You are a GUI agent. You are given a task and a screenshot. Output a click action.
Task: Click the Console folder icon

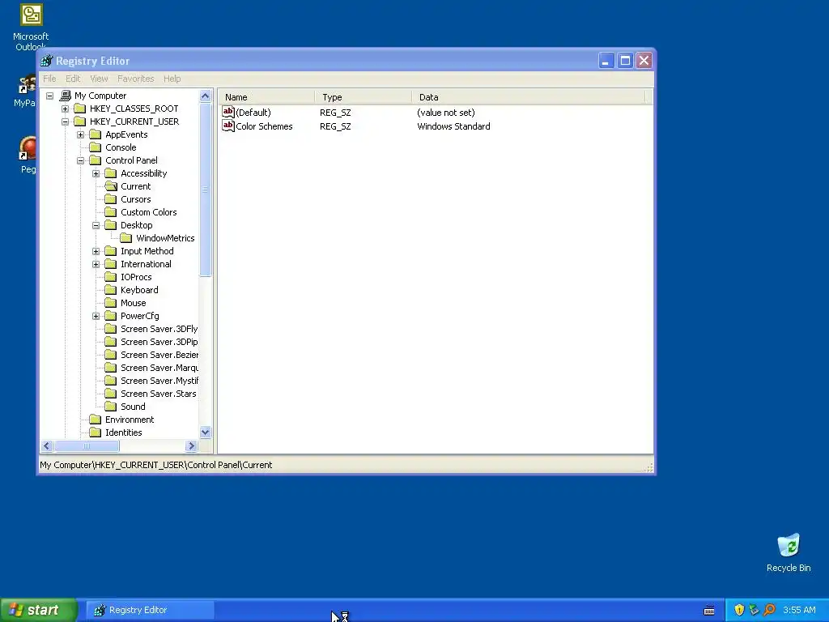click(96, 147)
